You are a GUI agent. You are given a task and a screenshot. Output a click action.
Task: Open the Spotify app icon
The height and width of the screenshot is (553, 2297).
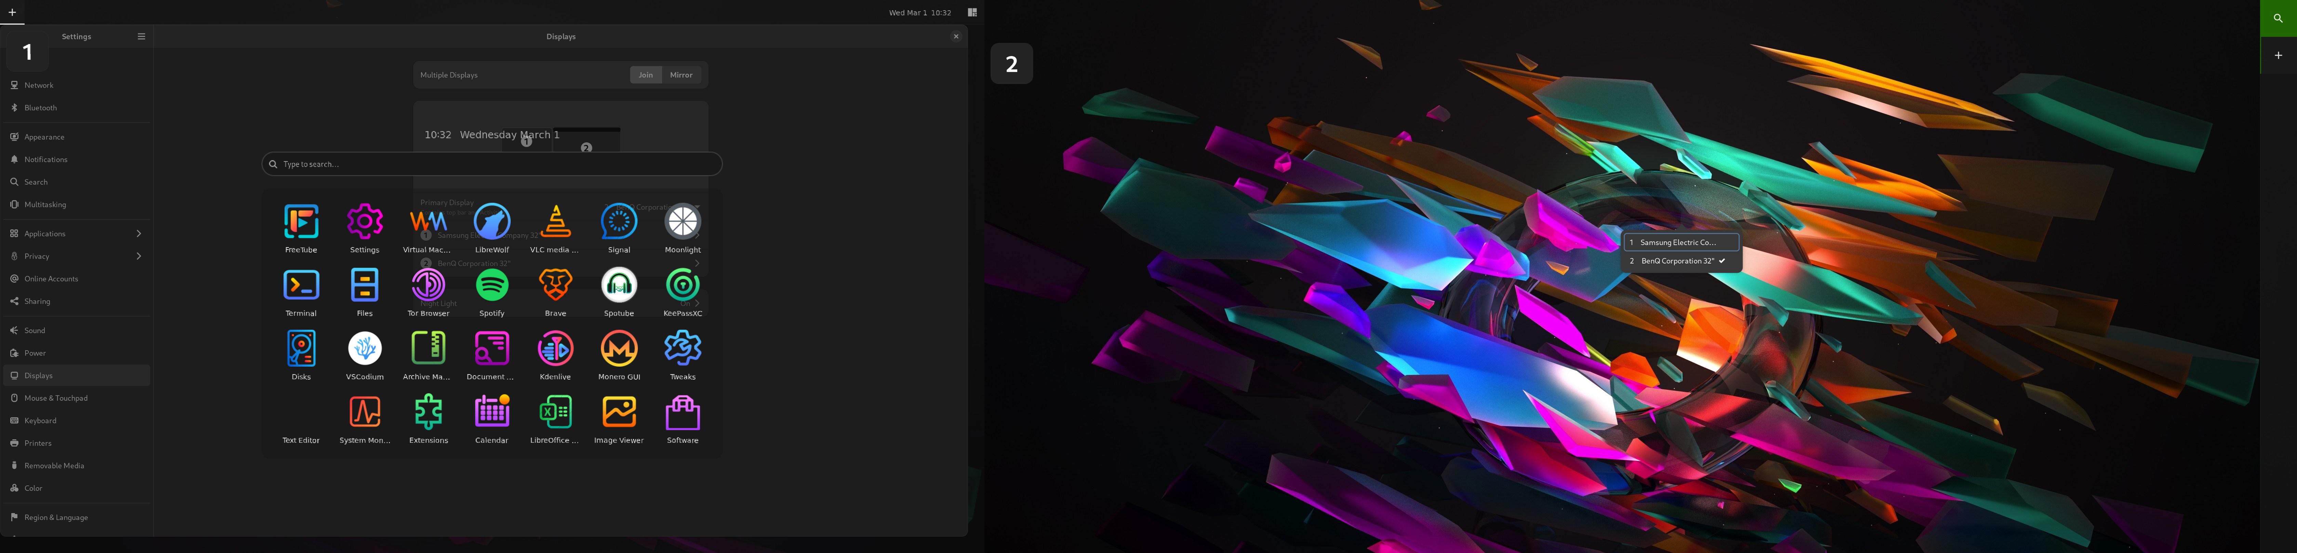coord(491,286)
